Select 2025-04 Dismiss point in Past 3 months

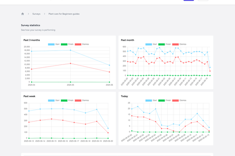[x=32, y=69]
